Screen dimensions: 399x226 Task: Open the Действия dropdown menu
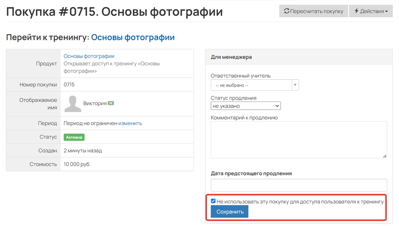[371, 11]
